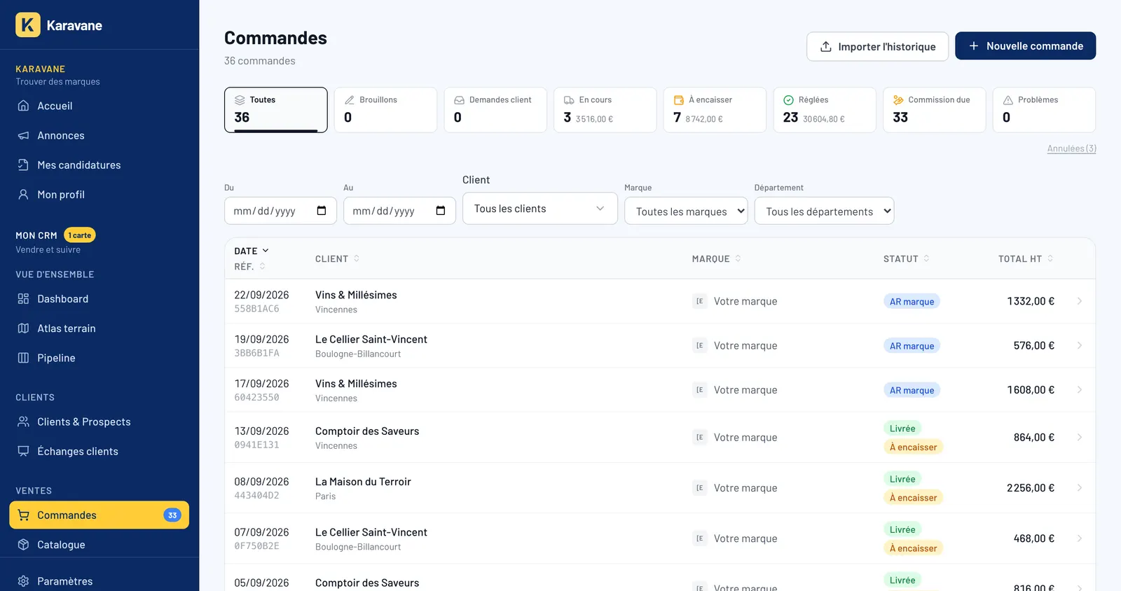Select the À encaisser filter tab
This screenshot has height=591, width=1121.
(x=715, y=110)
